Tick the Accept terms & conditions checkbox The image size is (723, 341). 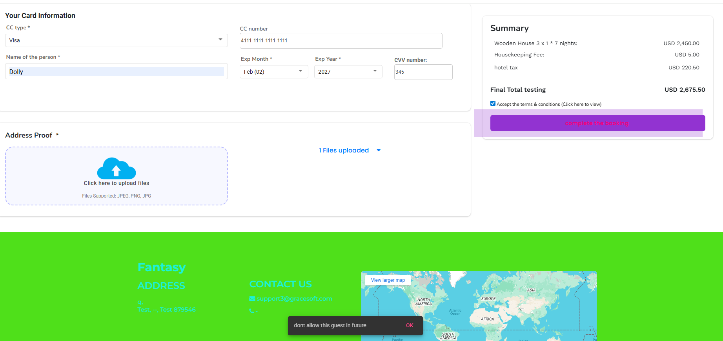[x=493, y=103]
